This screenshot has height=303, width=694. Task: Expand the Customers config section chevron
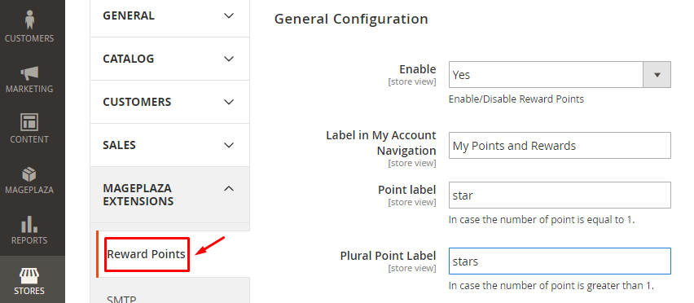coord(228,102)
